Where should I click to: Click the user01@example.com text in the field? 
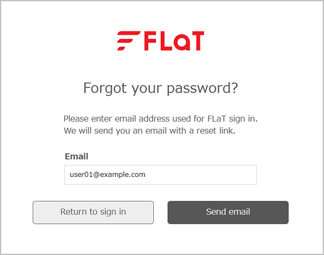pos(107,174)
